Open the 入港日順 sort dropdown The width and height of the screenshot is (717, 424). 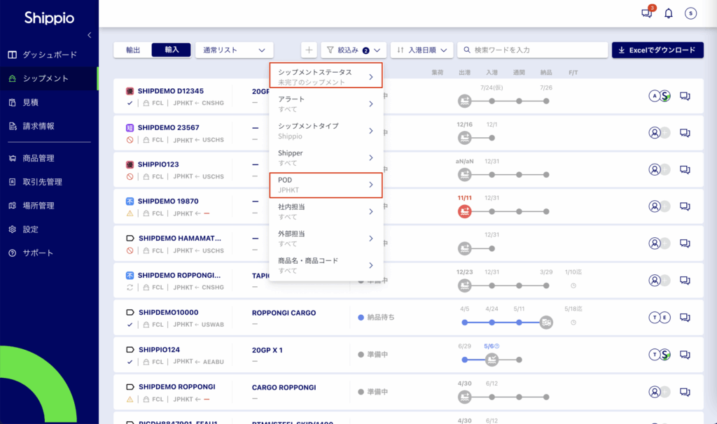click(x=421, y=50)
